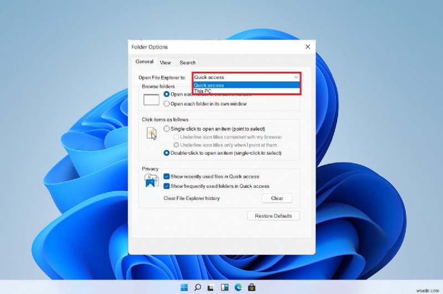Launch Microsoft Edge from taskbar
Image resolution: width=443 pixels, height=294 pixels.
(238, 287)
